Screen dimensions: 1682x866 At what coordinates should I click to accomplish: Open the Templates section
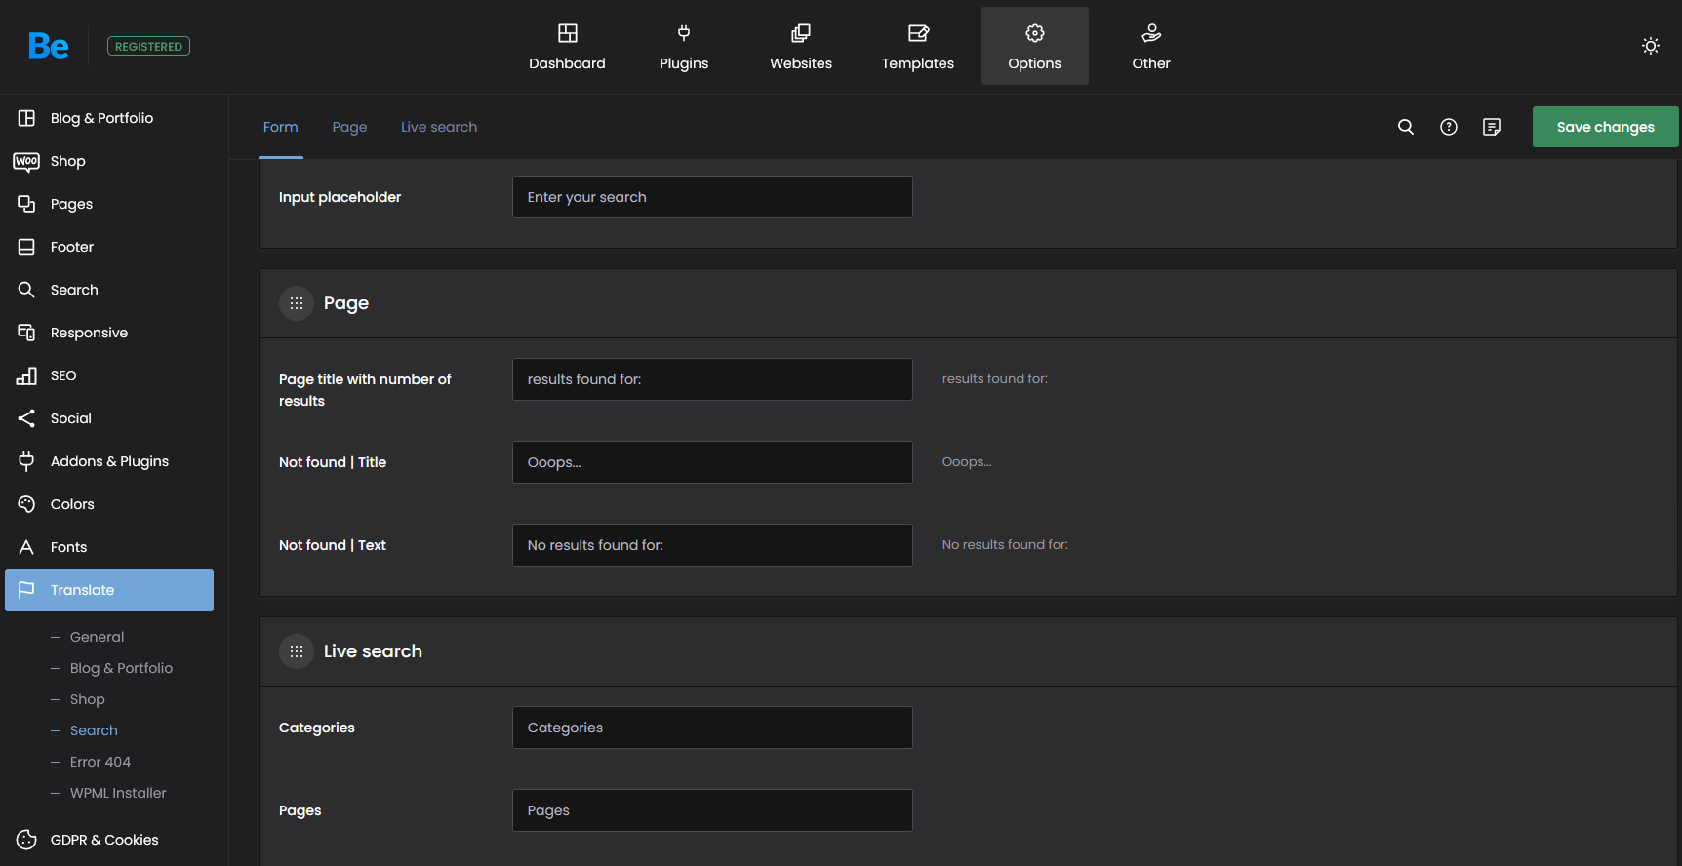tap(918, 46)
